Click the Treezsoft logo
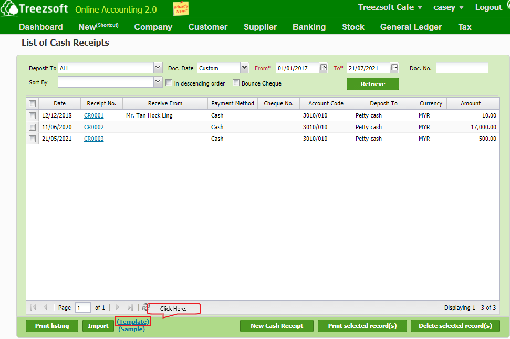Image resolution: width=510 pixels, height=339 pixels. (x=35, y=9)
